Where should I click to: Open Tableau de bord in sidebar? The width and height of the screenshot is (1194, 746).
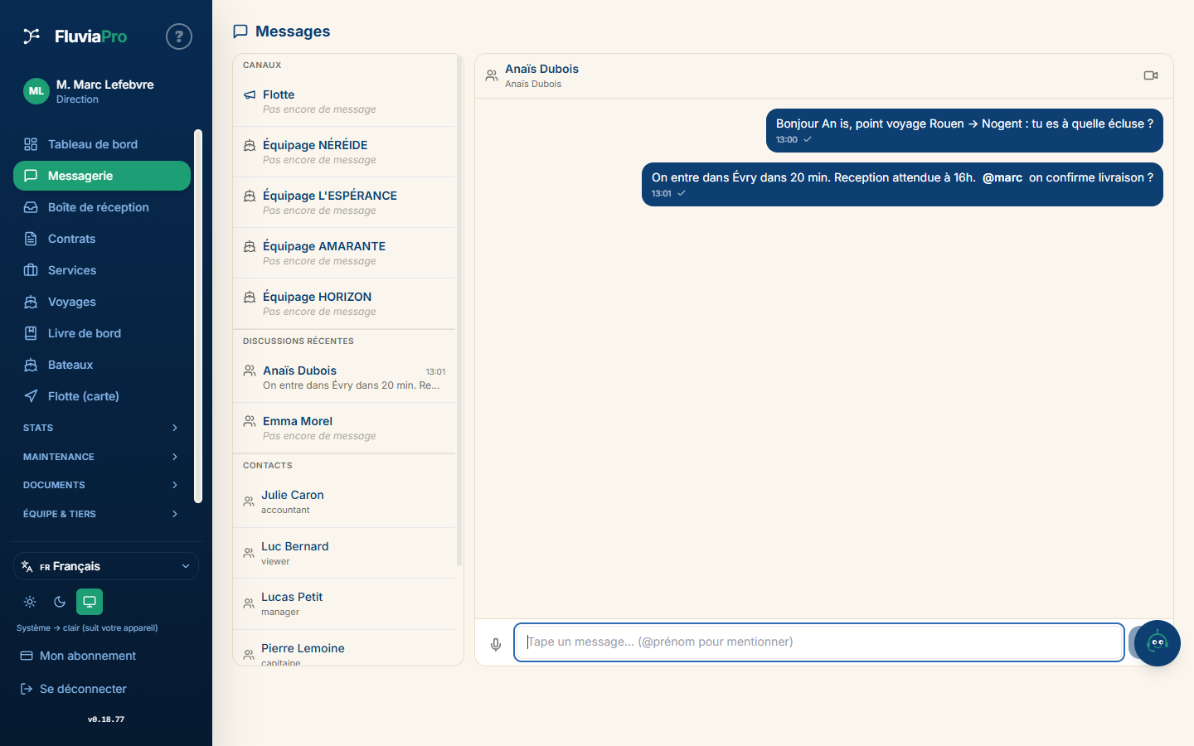pos(102,144)
